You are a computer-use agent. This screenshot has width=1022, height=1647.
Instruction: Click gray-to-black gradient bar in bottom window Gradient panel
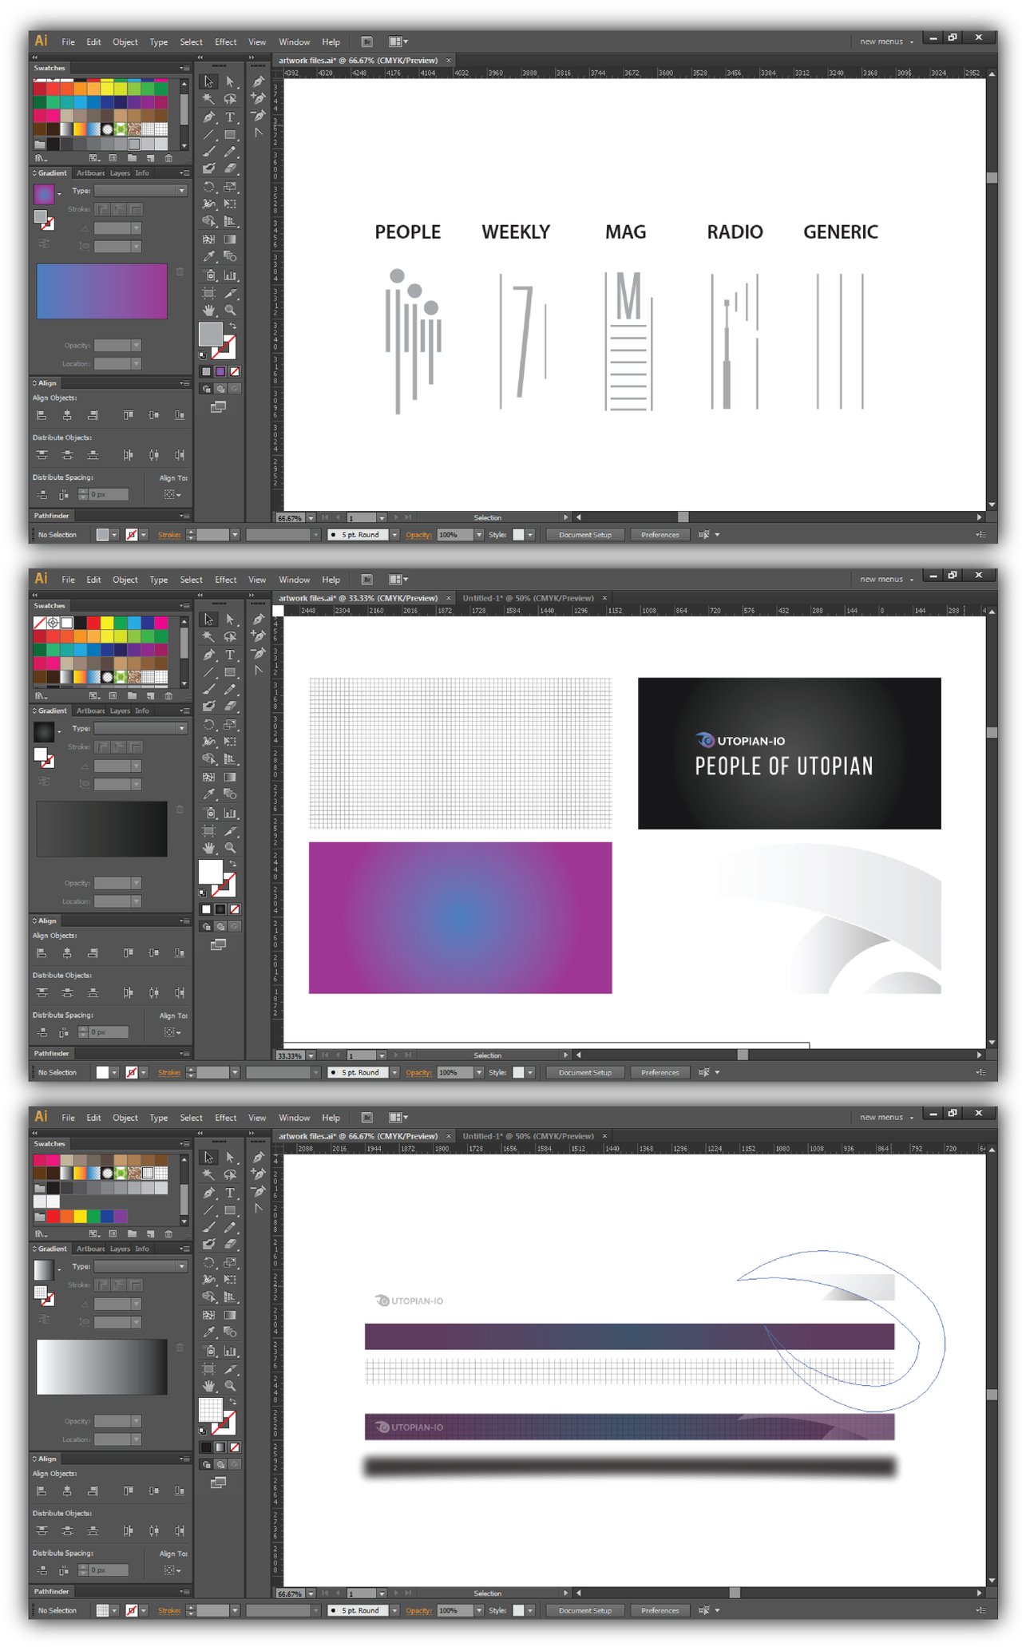(x=102, y=1368)
